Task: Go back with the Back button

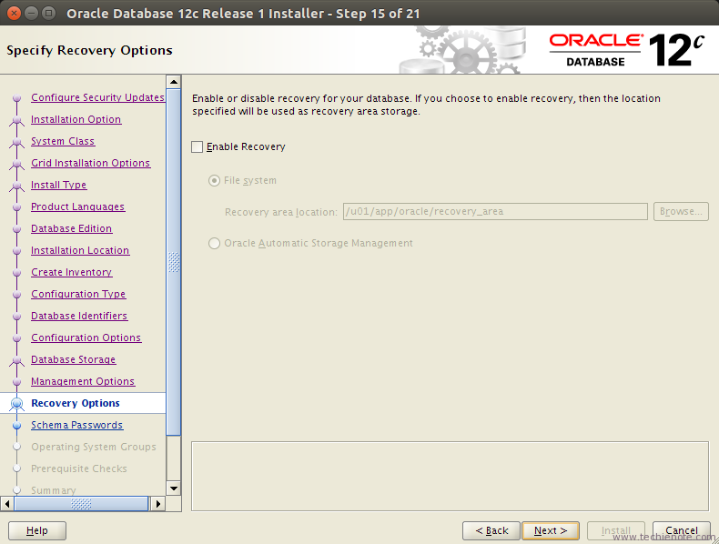Action: pyautogui.click(x=491, y=530)
